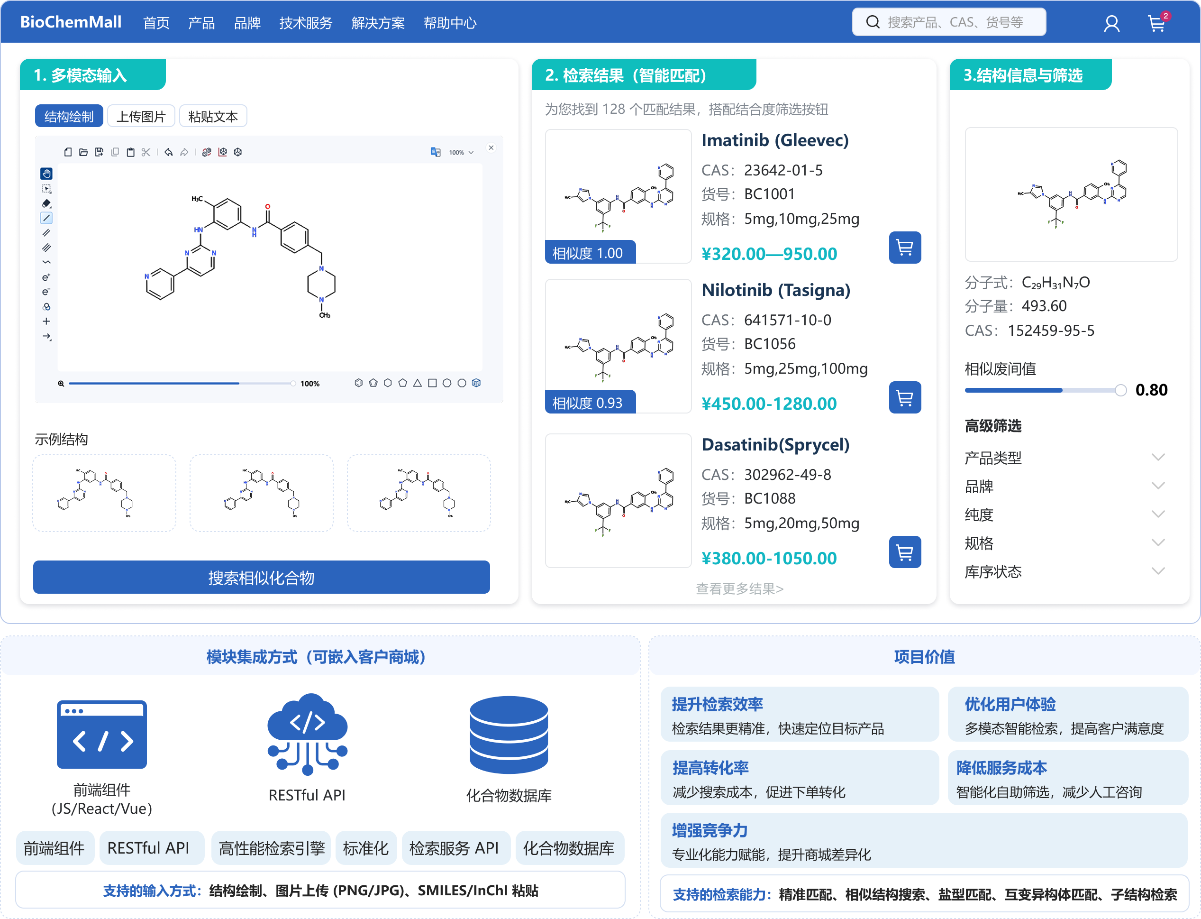Click the undo arrow in editor toolbar
The height and width of the screenshot is (919, 1201).
coord(168,152)
